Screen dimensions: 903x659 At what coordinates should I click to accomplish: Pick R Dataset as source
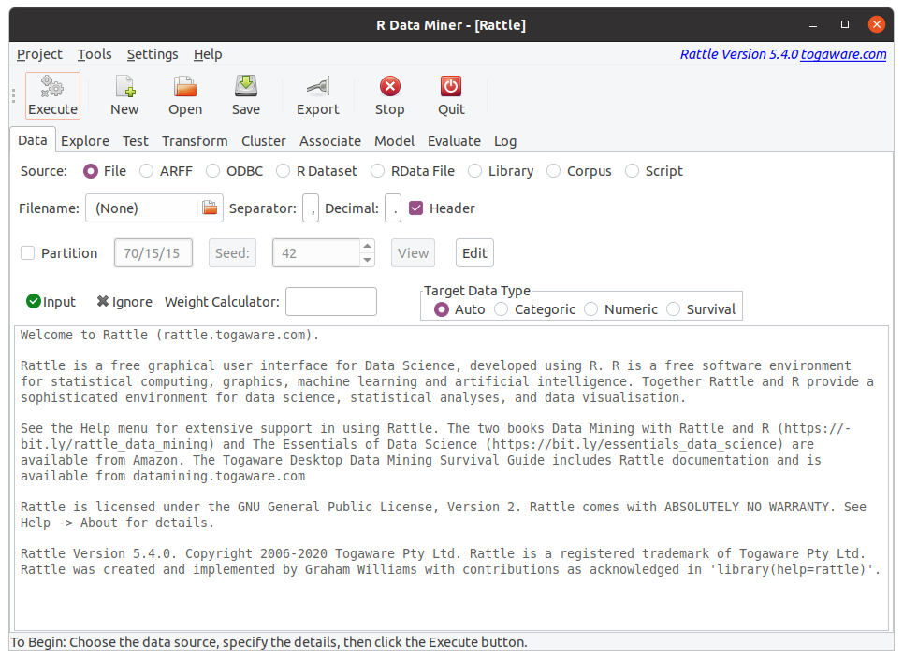tap(283, 171)
